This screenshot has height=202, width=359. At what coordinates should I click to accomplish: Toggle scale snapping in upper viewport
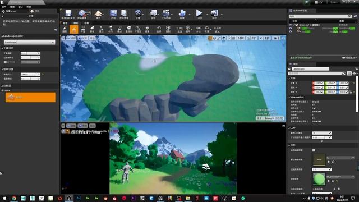point(261,38)
